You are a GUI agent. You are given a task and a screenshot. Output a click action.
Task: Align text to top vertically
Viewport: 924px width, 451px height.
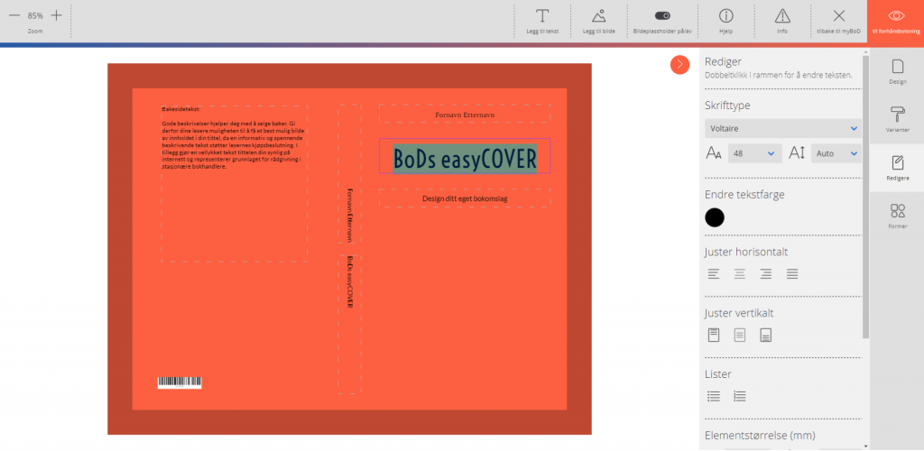tap(714, 335)
